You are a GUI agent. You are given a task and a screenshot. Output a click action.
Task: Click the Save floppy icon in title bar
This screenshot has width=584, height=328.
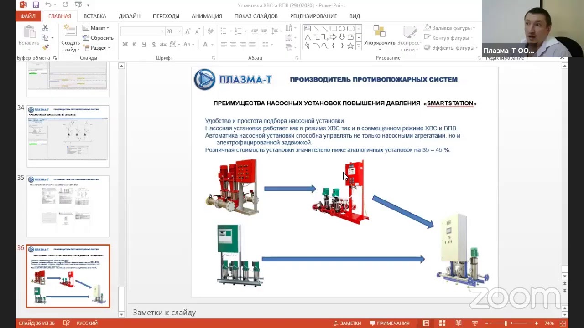pyautogui.click(x=36, y=5)
